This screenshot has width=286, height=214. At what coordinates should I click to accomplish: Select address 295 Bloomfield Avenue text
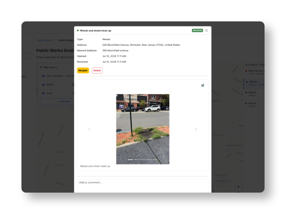141,45
